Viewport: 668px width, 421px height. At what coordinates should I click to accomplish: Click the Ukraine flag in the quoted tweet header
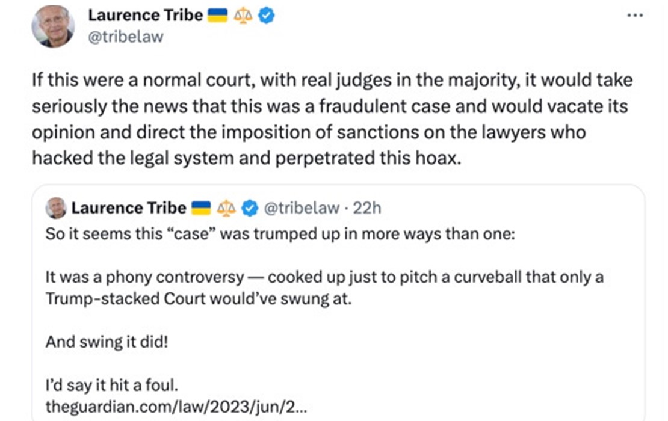201,208
